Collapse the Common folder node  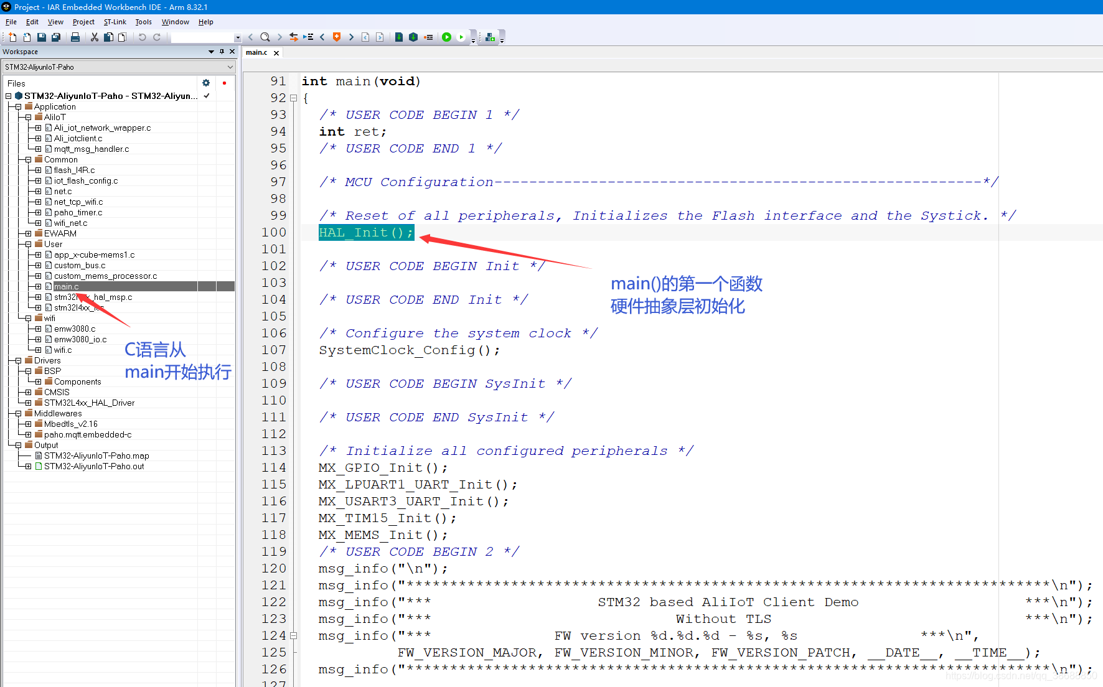[x=28, y=159]
